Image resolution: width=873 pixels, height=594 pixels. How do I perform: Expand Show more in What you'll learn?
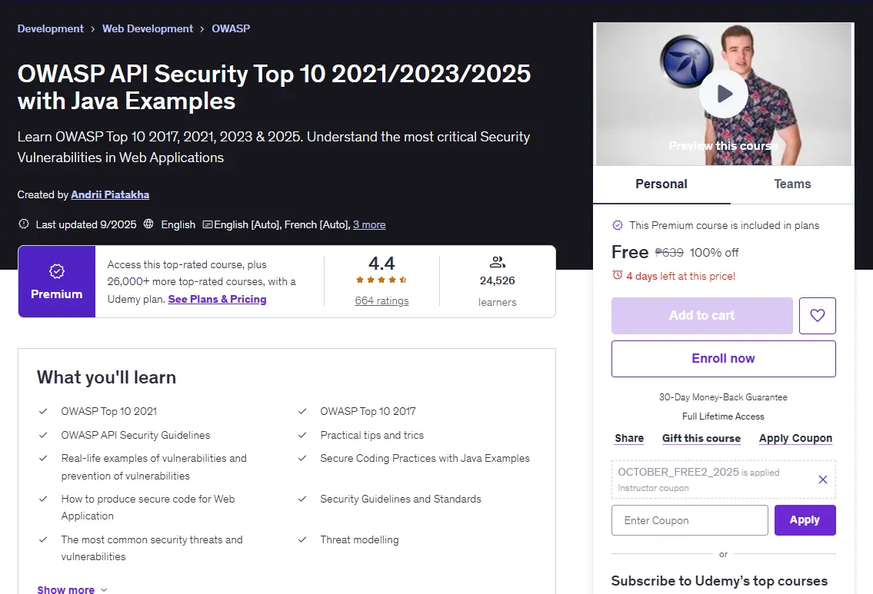(72, 589)
